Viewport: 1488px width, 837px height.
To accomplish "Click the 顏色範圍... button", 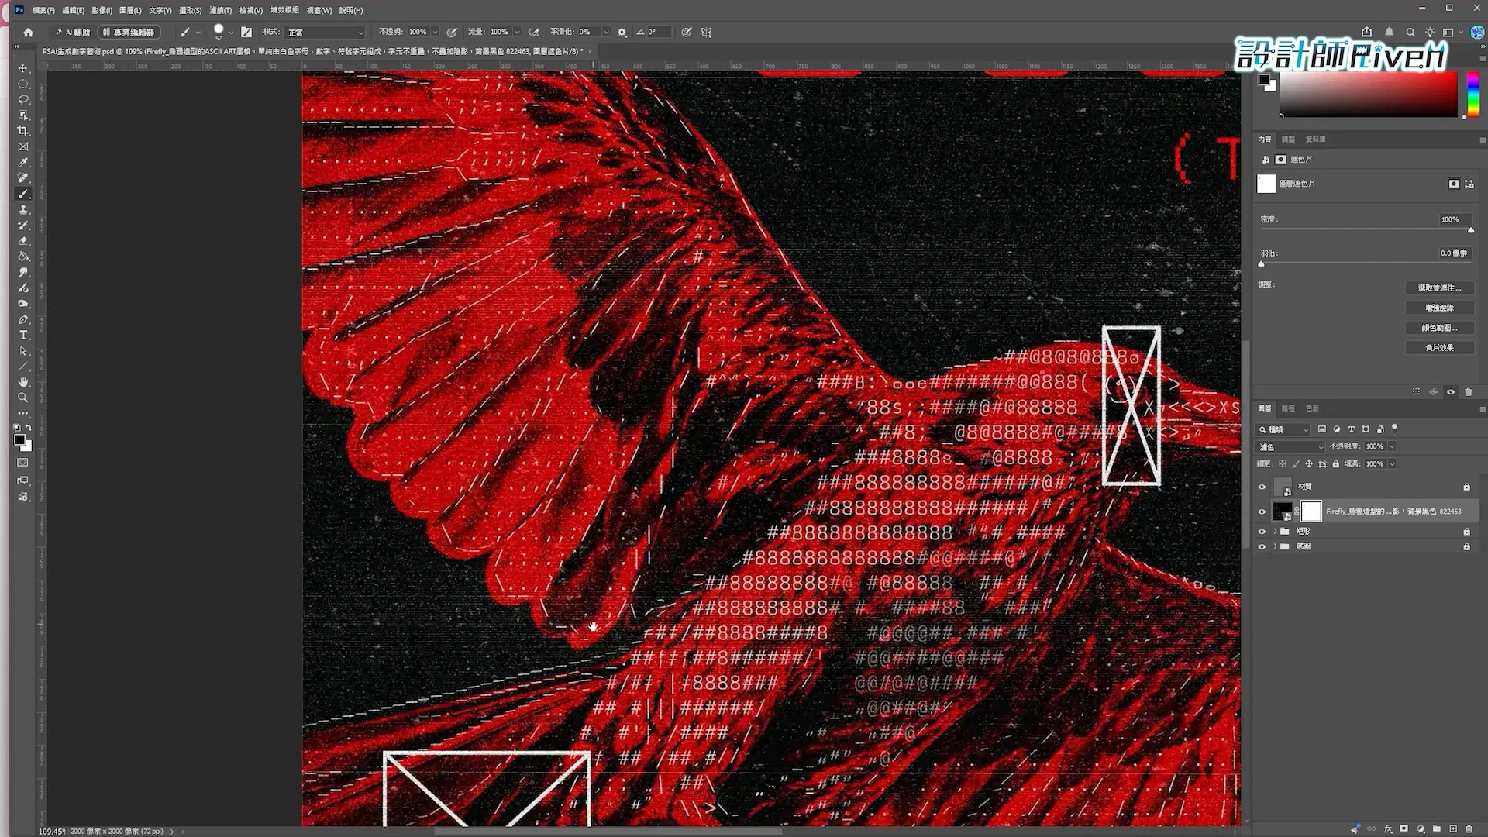I will (1439, 329).
